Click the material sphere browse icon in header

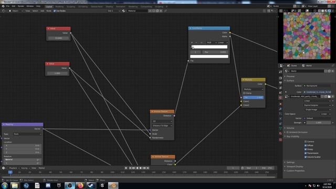[x=124, y=10]
